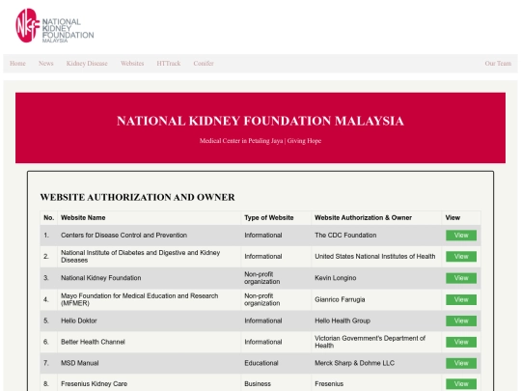Click View for National Kidney Foundation row

point(461,278)
